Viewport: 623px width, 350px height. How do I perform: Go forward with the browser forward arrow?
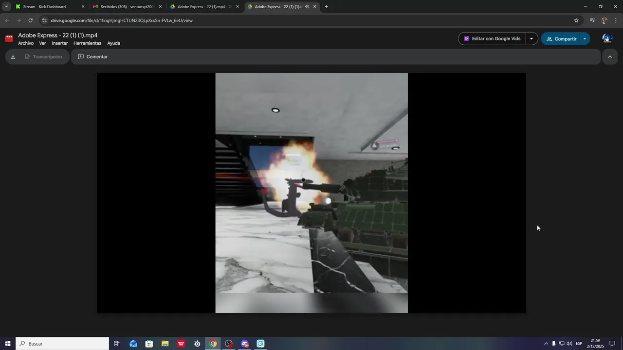click(x=18, y=20)
